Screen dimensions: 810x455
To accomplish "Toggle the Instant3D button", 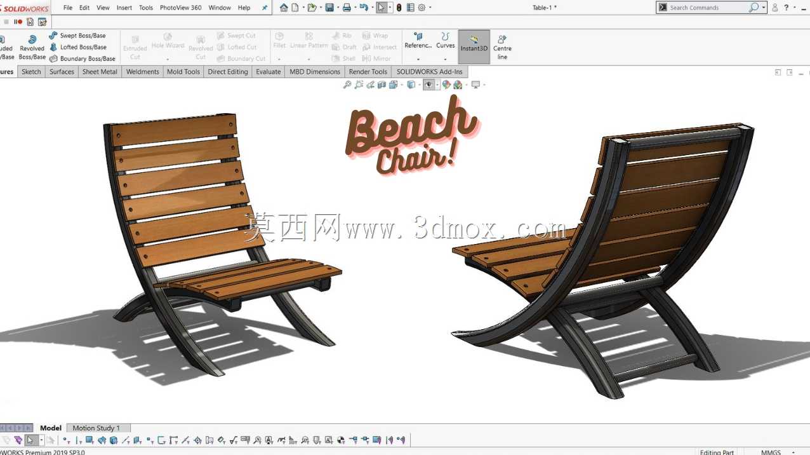I will [x=474, y=46].
